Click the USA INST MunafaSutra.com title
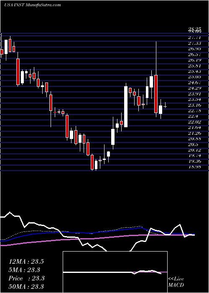Viewport: 209px width, 293px height. [x=33, y=5]
